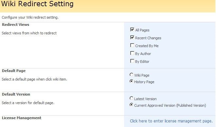Image resolution: width=216 pixels, height=127 pixels.
Task: Click 'Configure your Wiki redirect setting.' text
Action: (30, 17)
